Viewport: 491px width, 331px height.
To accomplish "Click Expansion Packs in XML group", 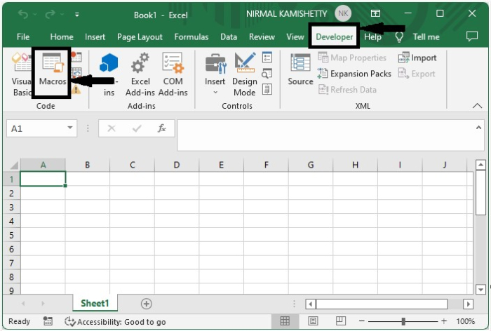I will point(354,74).
